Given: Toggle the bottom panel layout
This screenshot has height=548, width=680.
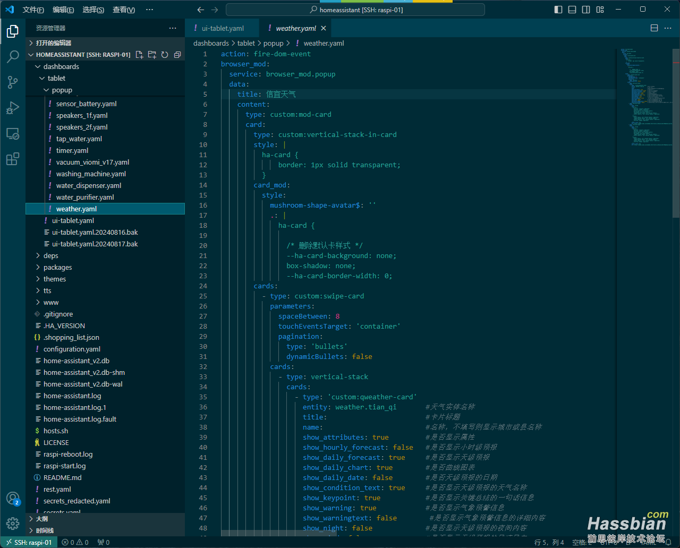Looking at the screenshot, I should [572, 10].
